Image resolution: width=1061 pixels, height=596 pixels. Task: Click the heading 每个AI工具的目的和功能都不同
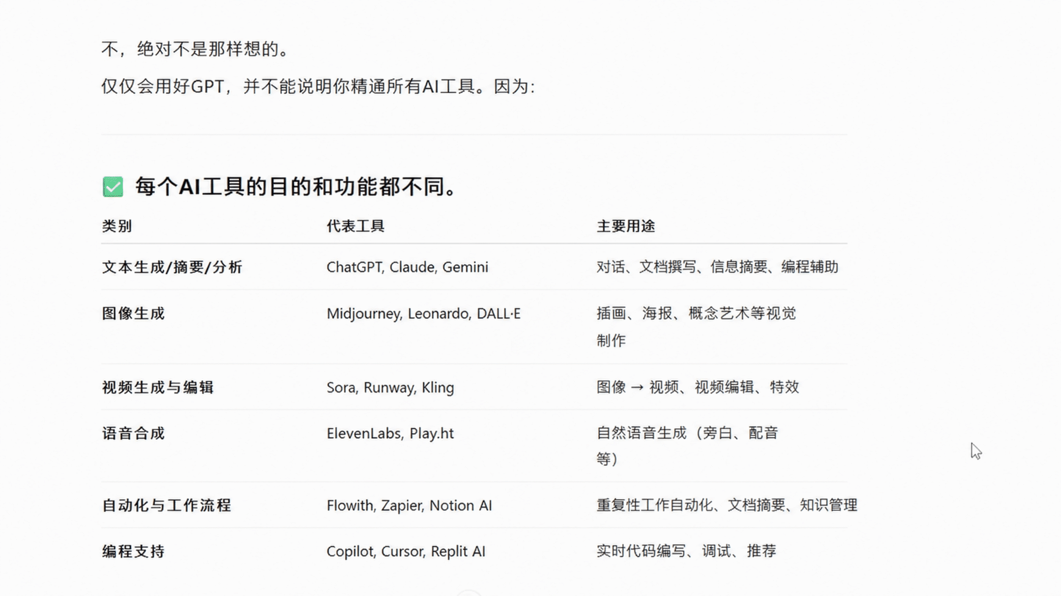(x=296, y=187)
